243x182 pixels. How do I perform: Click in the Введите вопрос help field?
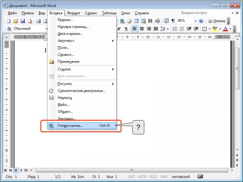206,13
